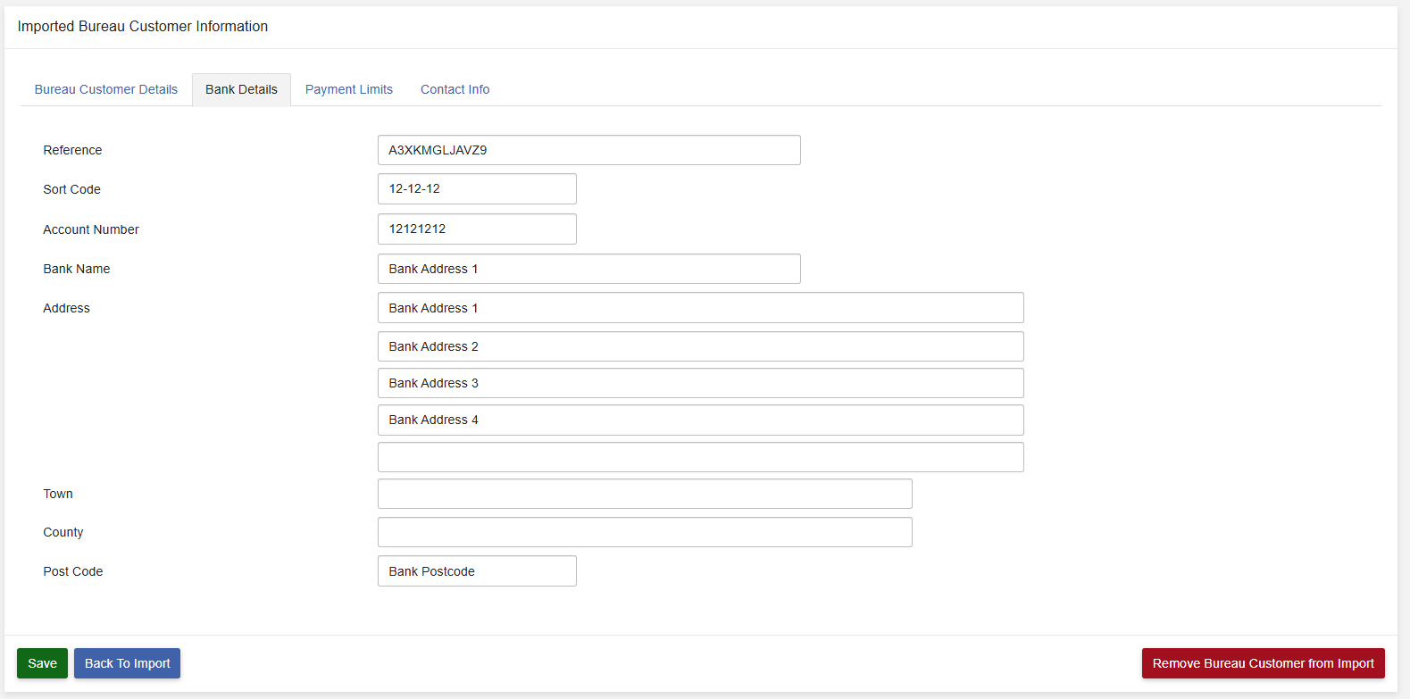Click the Back To Import button

point(127,663)
